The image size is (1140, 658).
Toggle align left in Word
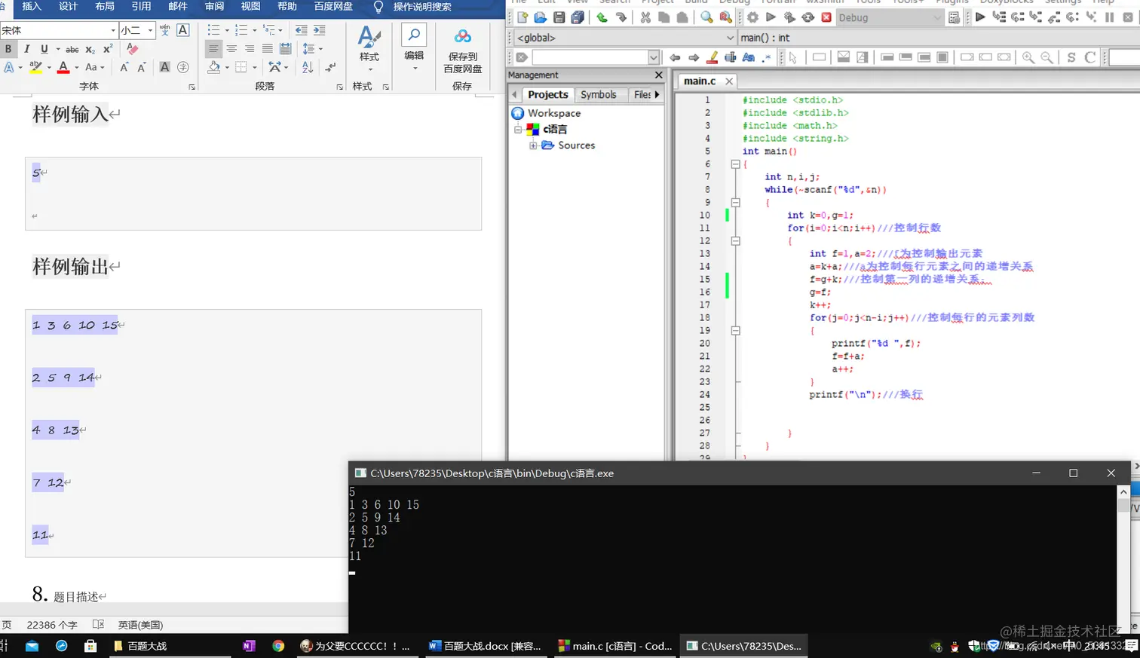[213, 49]
